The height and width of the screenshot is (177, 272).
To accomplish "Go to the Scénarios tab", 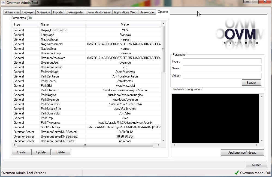I will click(43, 12).
